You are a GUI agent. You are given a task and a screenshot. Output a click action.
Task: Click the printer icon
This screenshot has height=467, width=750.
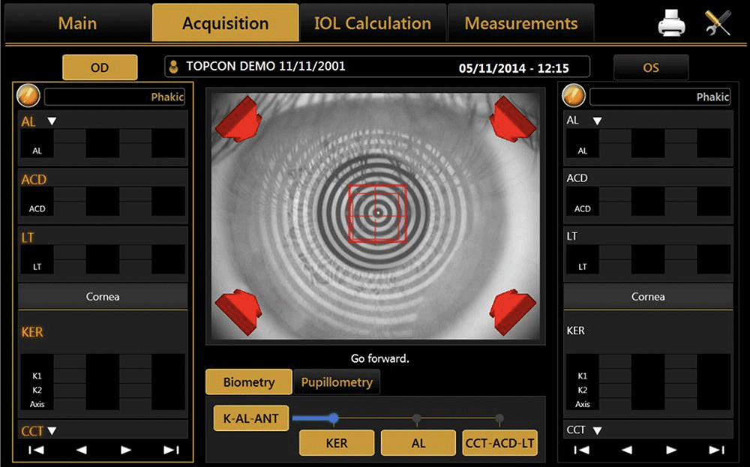click(672, 24)
